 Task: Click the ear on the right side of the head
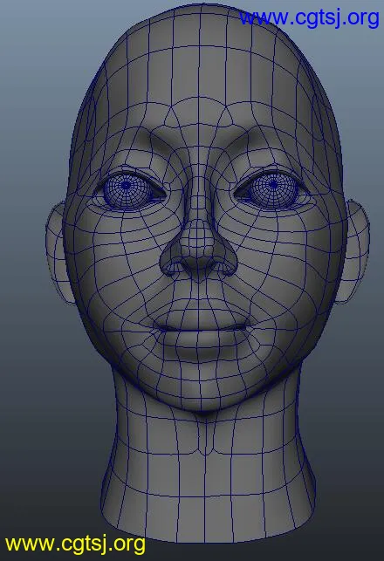[x=354, y=251]
